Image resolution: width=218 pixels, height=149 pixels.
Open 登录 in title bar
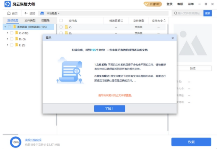coord(170,4)
